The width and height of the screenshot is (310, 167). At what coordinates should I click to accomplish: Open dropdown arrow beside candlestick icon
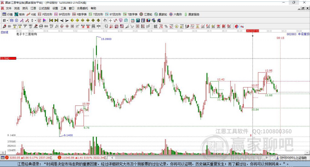tap(35, 20)
